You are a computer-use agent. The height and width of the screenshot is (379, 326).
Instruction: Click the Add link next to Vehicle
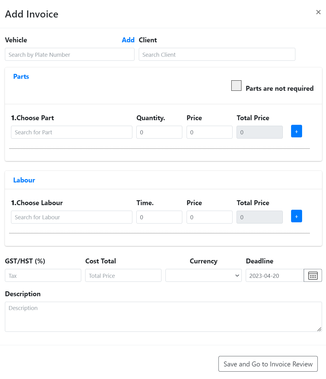click(x=128, y=40)
